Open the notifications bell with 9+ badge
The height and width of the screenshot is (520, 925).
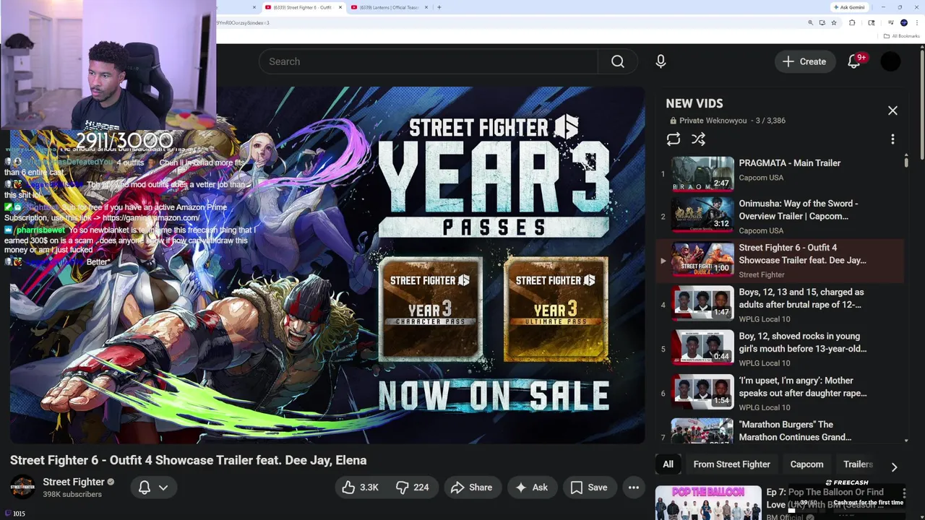pyautogui.click(x=854, y=61)
